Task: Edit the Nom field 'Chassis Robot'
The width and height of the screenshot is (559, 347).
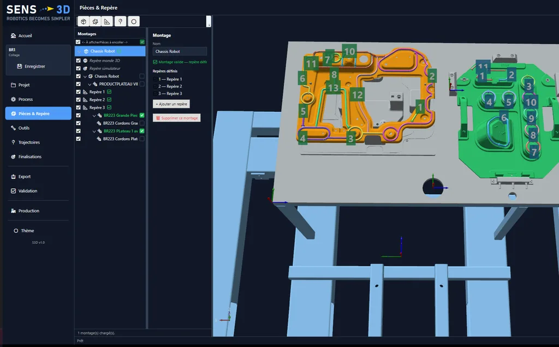Action: [180, 51]
